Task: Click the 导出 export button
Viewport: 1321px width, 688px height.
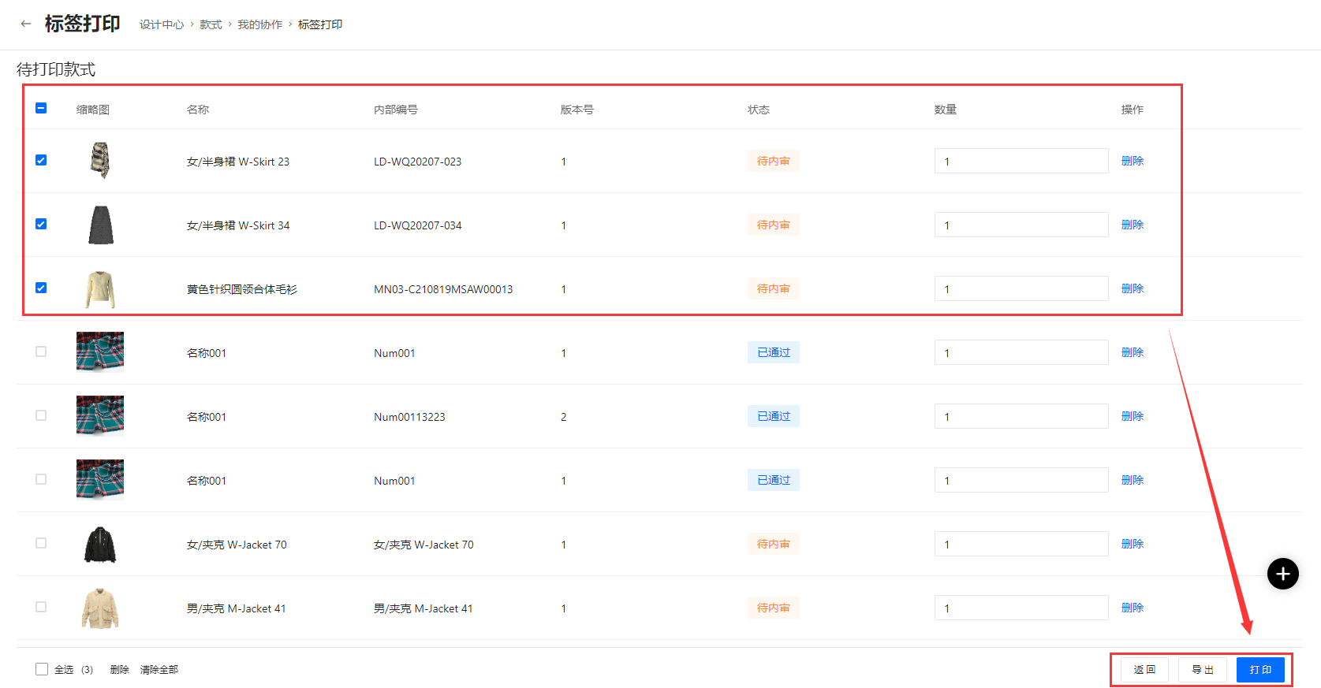Action: pyautogui.click(x=1202, y=670)
